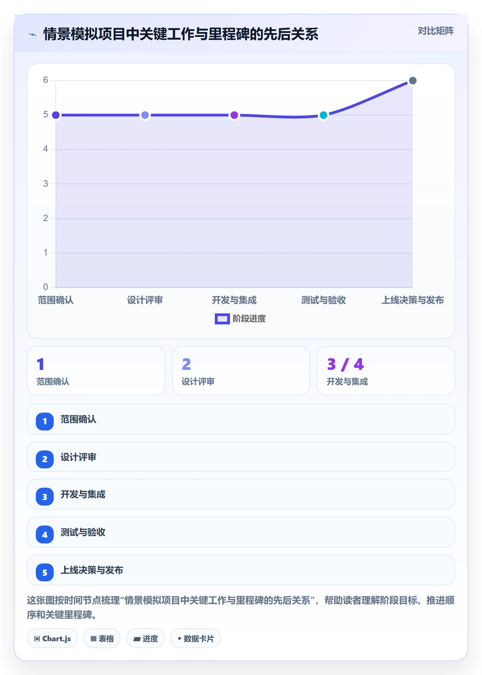Click the 数据卡片 tag chip
The image size is (482, 675).
pyautogui.click(x=196, y=638)
